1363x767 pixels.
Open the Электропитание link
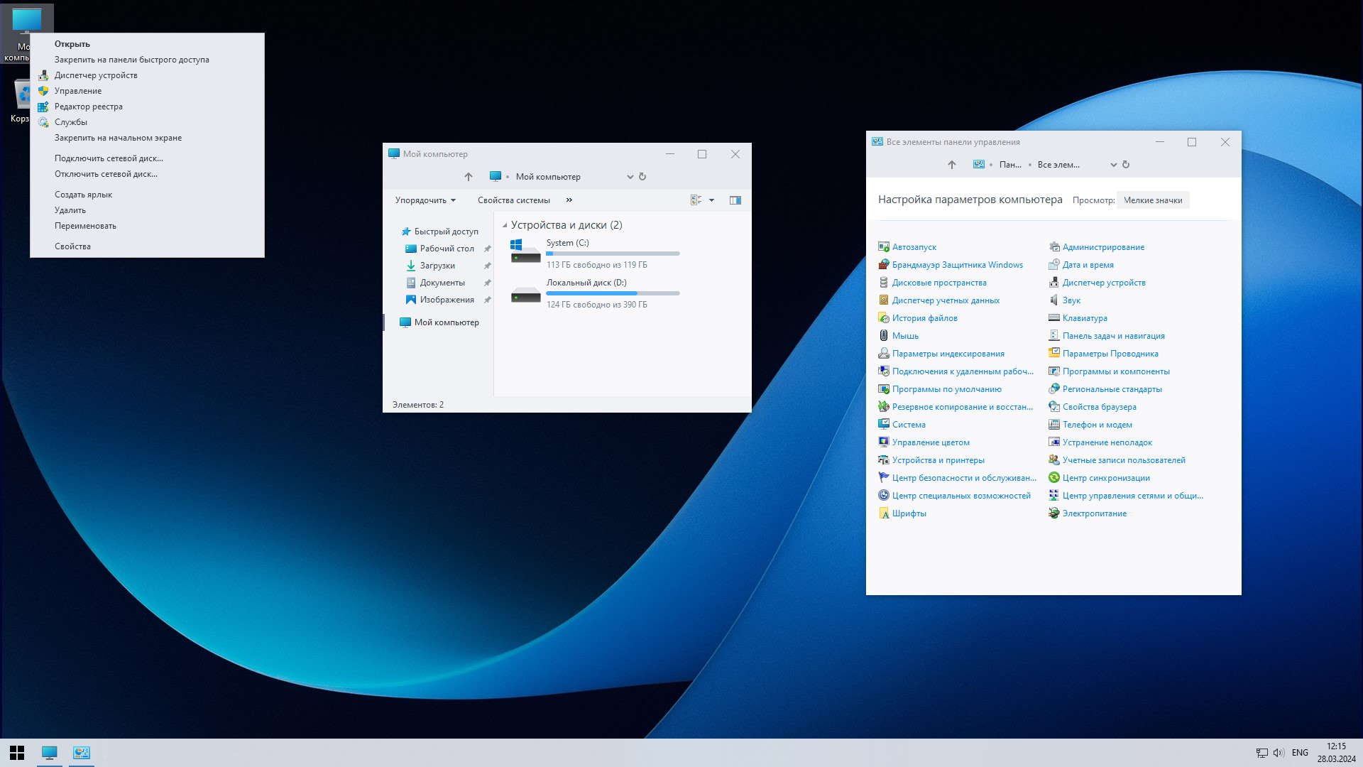click(1094, 513)
